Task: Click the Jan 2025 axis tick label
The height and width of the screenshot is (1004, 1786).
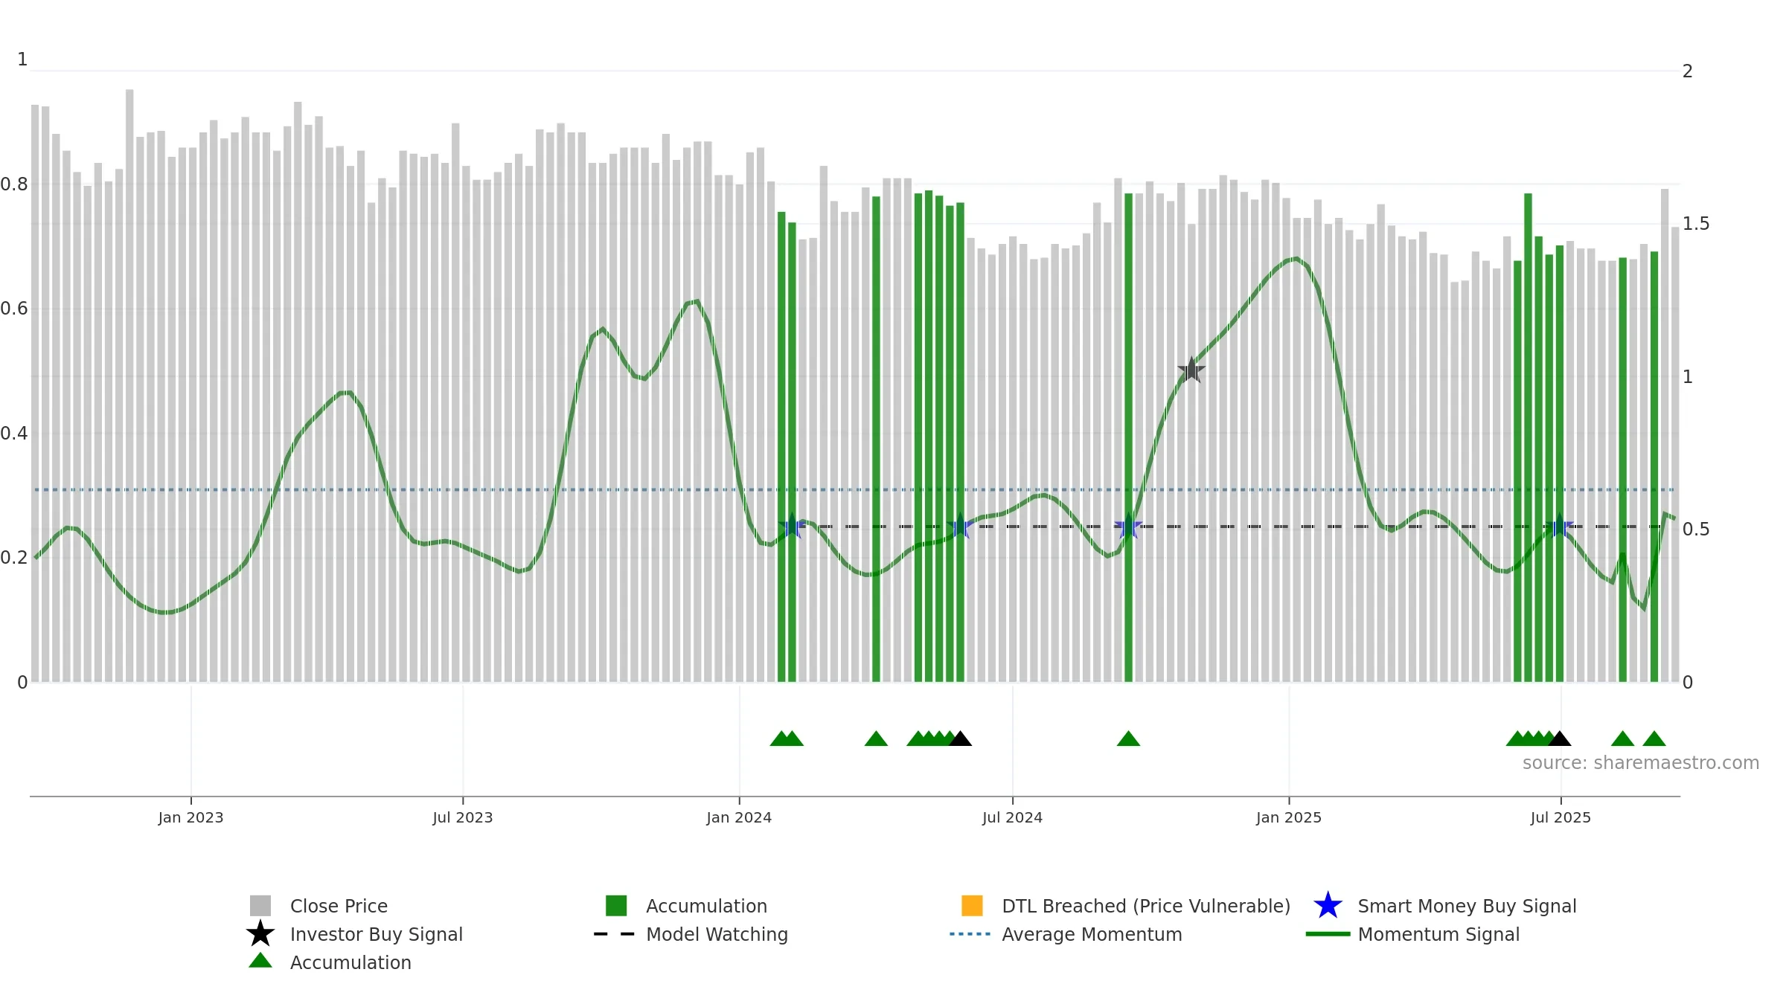Action: 1289,818
